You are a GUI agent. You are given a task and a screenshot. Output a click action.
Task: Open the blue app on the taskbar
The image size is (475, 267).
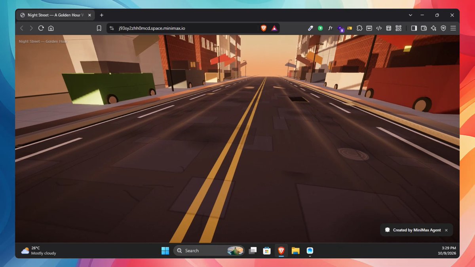tap(310, 250)
